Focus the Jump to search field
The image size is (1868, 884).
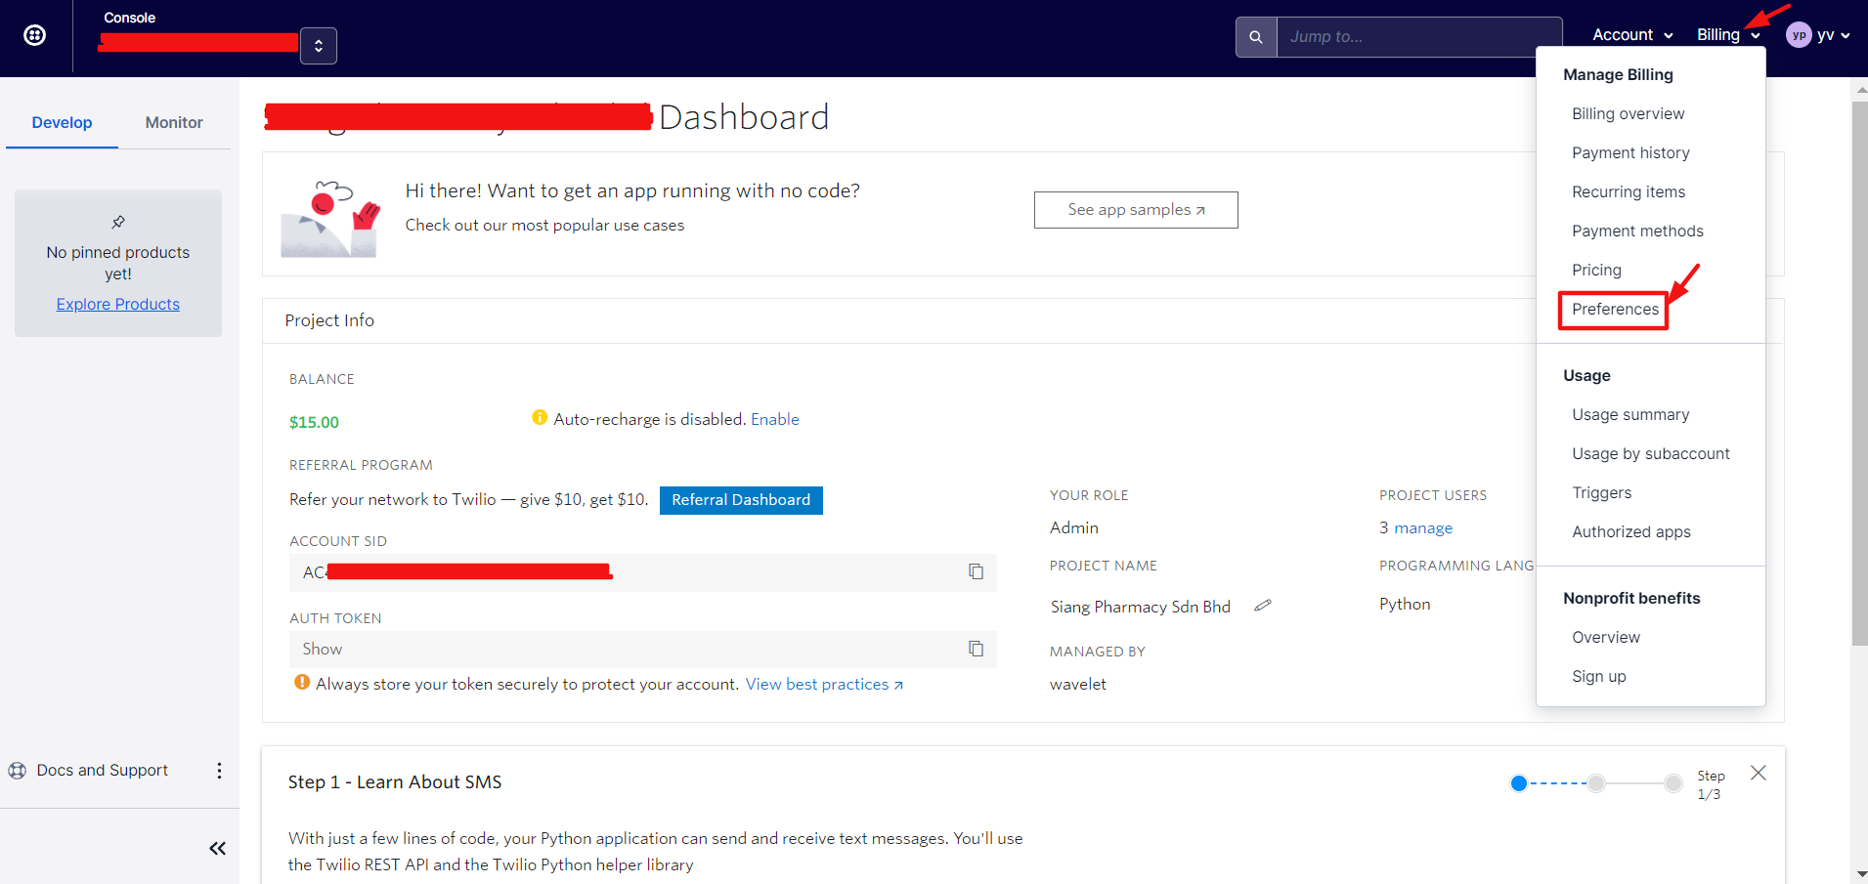1419,37
